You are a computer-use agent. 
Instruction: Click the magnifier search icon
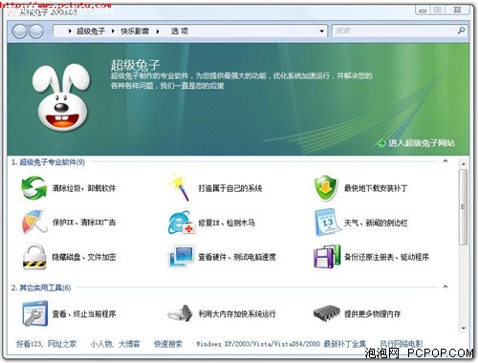pos(461,31)
